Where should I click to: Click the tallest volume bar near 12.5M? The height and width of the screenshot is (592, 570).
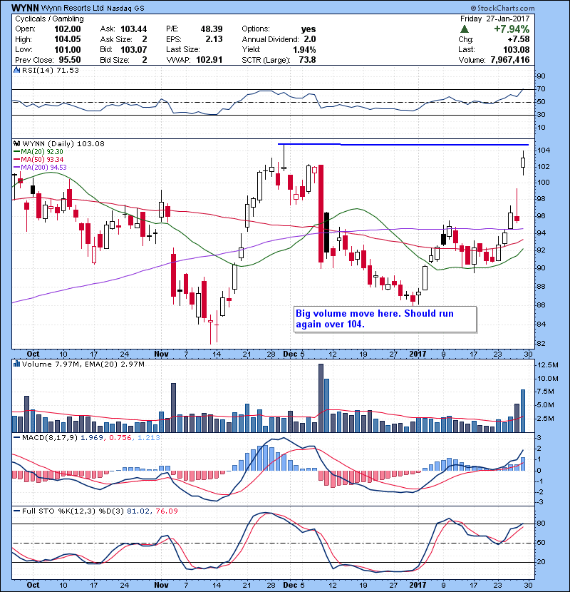pos(321,398)
